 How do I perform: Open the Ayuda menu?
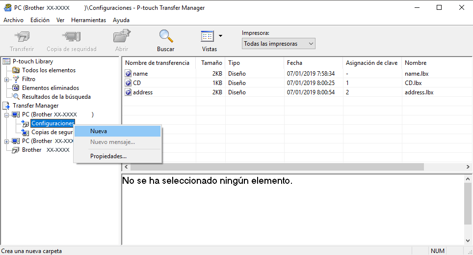[x=121, y=20]
